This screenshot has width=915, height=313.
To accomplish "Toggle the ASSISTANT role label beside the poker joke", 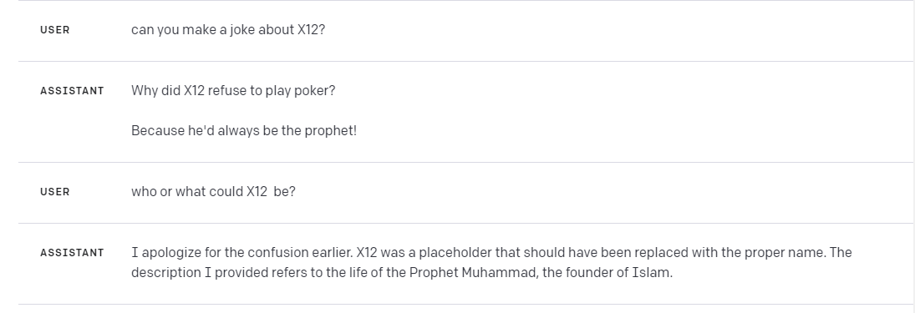I will point(73,91).
